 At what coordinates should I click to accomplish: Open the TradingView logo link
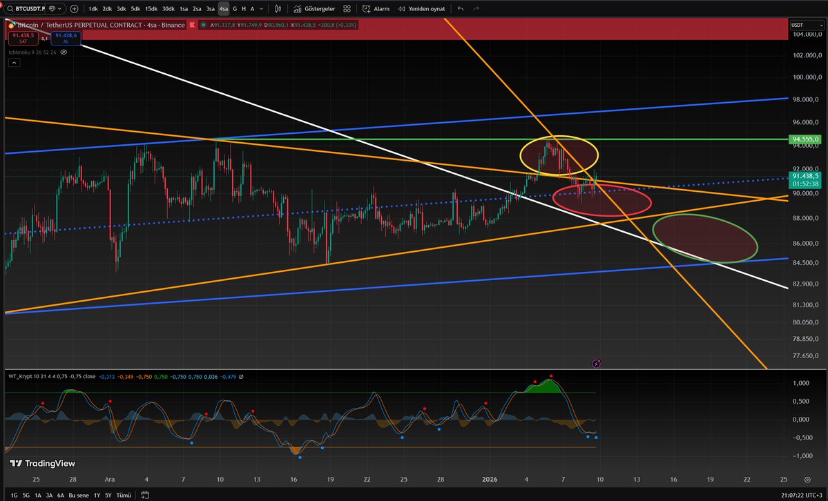(44, 464)
